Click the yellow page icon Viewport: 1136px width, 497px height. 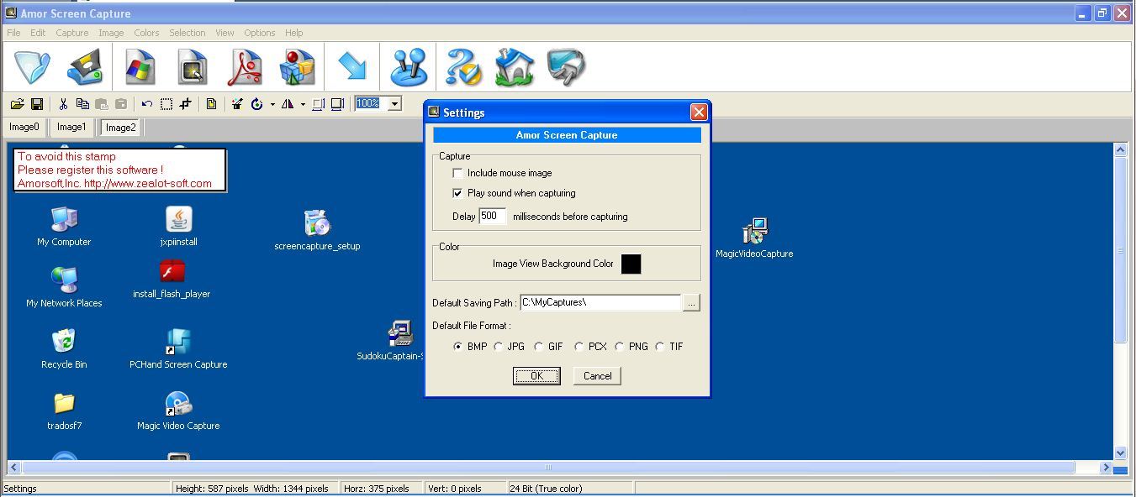(x=211, y=104)
